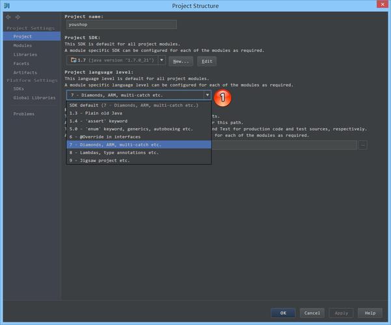Click the browse button beside the output path
Image resolution: width=391 pixels, height=325 pixels.
pyautogui.click(x=362, y=145)
